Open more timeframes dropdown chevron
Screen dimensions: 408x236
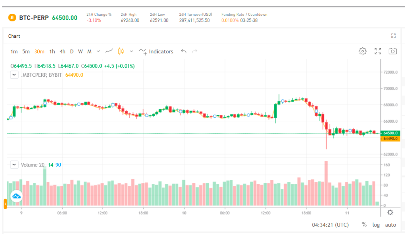coord(98,51)
